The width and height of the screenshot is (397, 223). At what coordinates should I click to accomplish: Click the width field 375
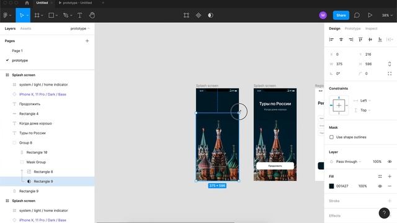click(x=339, y=64)
